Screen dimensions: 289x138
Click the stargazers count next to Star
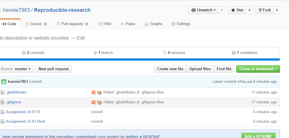[x=249, y=10]
